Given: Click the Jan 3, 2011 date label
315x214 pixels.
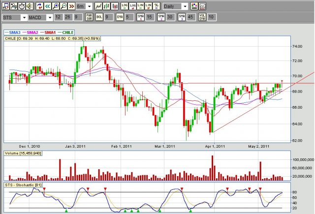Looking at the screenshot, I should pyautogui.click(x=75, y=146).
